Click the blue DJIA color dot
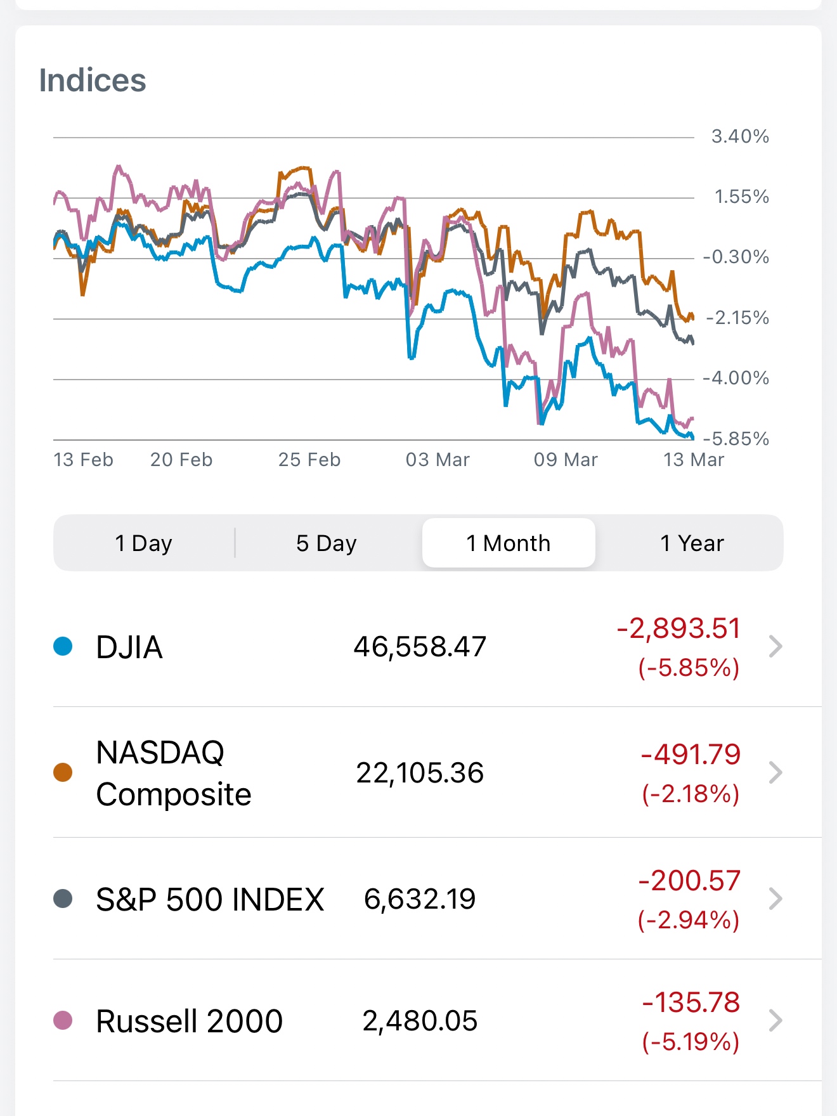Image resolution: width=837 pixels, height=1116 pixels. coord(63,647)
